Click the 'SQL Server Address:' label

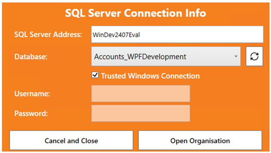click(x=48, y=35)
